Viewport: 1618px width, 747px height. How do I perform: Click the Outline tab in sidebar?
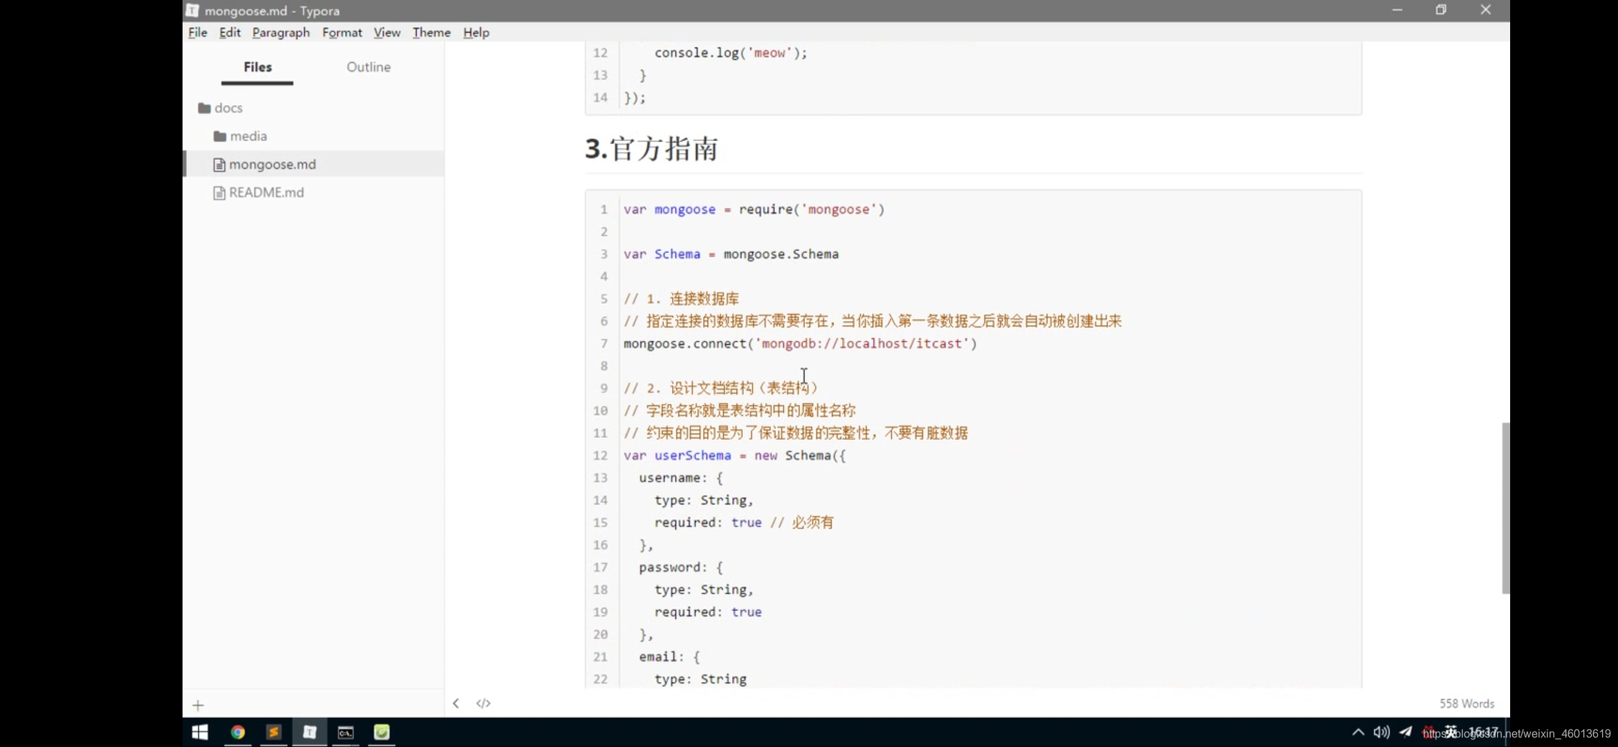[369, 66]
